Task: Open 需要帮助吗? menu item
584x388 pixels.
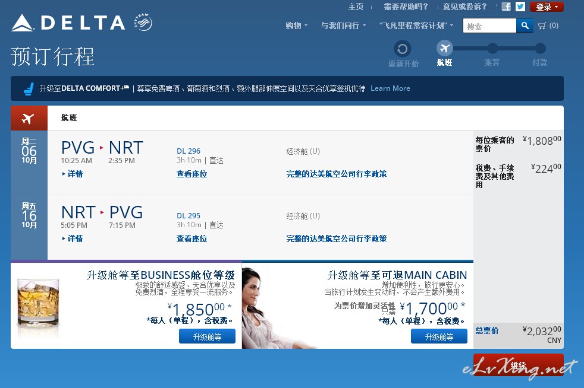Action: click(x=406, y=7)
